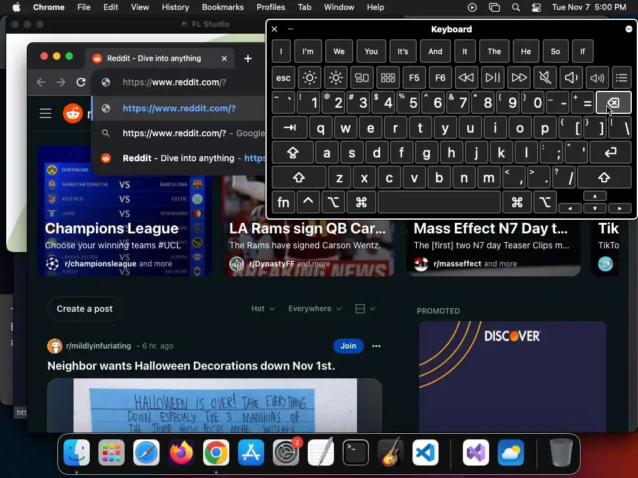Toggle left shift key on virtual keyboard
The height and width of the screenshot is (478, 638).
pyautogui.click(x=298, y=177)
